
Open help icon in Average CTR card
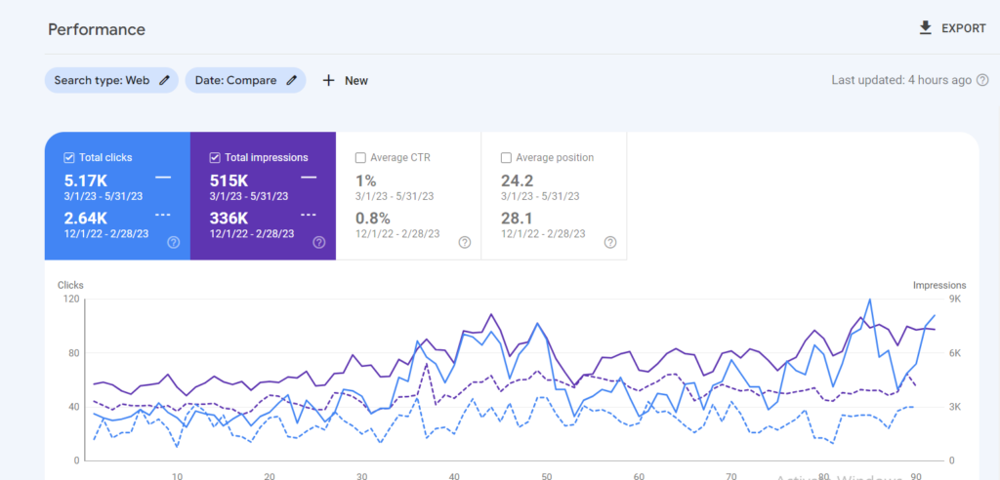464,242
